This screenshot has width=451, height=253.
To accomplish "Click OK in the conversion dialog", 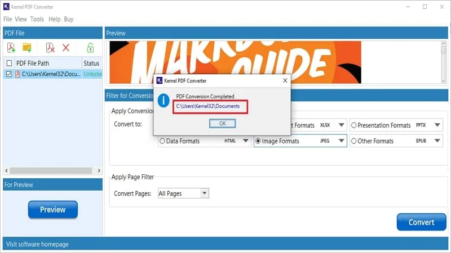I will (x=222, y=124).
